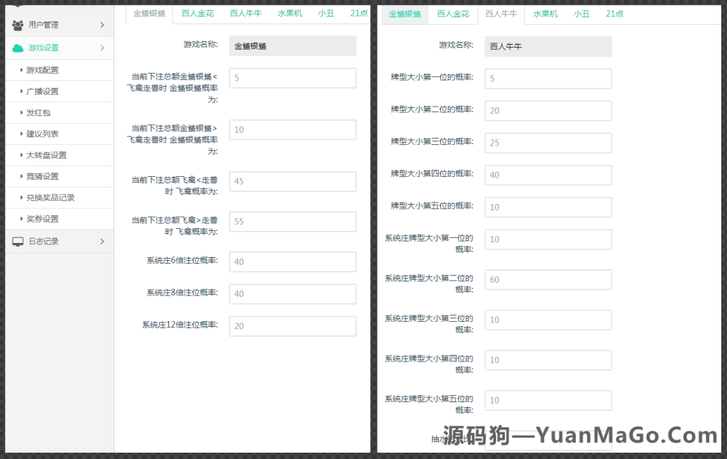Switch to the 水果机 tab
The image size is (727, 459).
(289, 12)
